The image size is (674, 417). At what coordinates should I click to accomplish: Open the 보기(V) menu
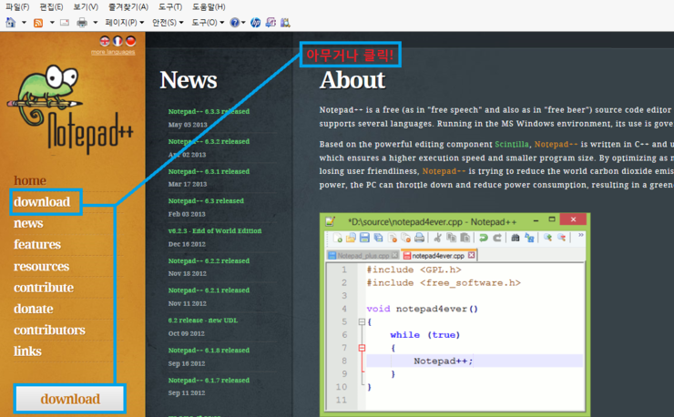coord(86,7)
